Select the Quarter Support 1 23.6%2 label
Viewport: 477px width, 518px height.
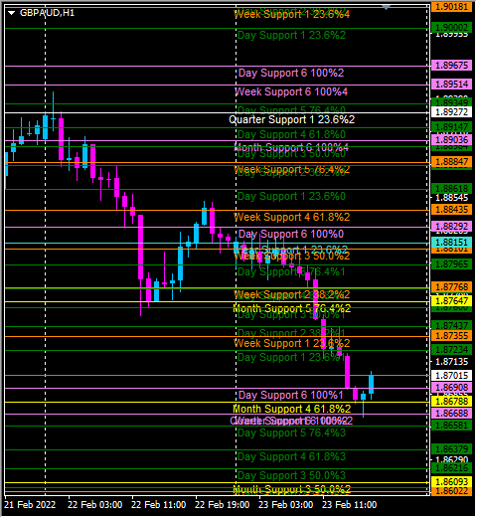tap(291, 119)
